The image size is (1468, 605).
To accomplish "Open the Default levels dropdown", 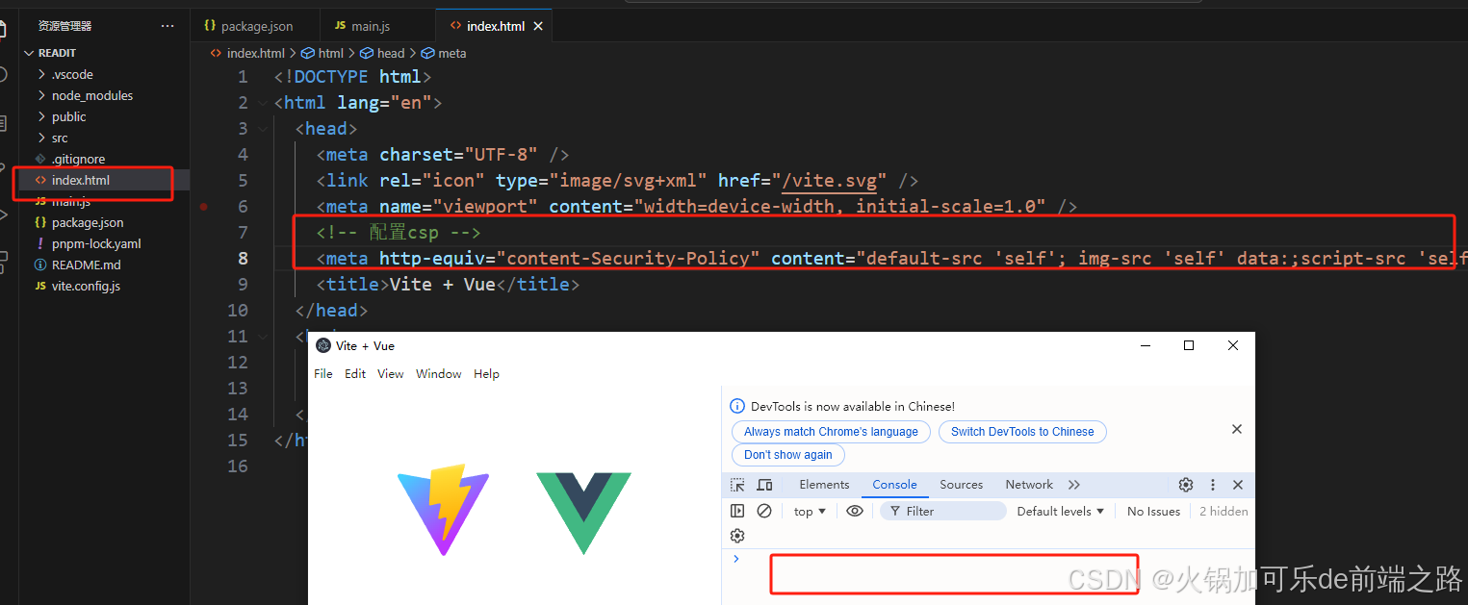I will click(1059, 511).
